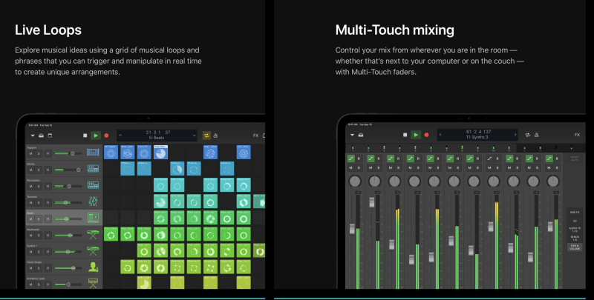This screenshot has height=300, width=594.
Task: Open the view menu triangle in mixer toolbar
Action: pos(352,135)
